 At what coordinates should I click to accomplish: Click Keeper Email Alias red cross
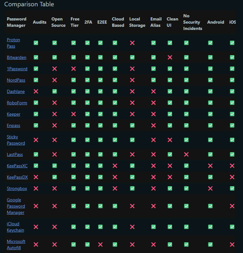click(x=153, y=114)
